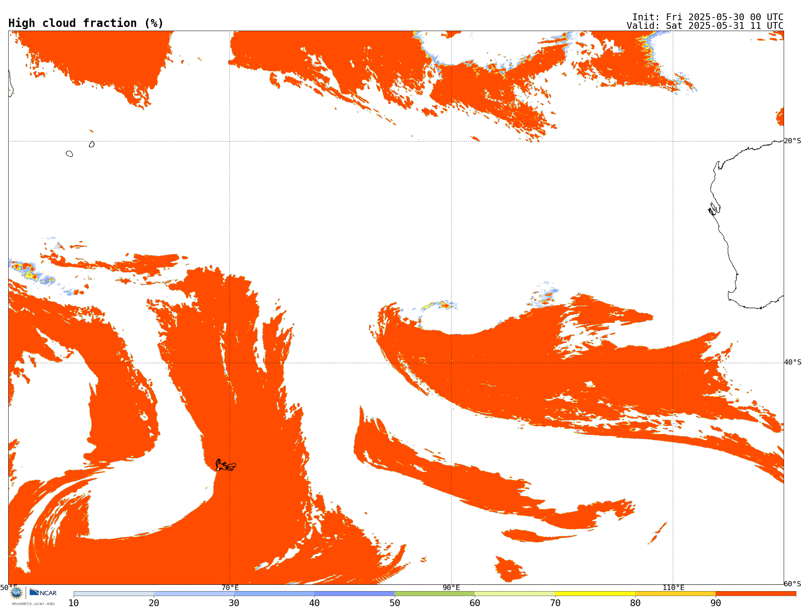Click the 'High cloud fraction (%)' title

click(86, 23)
